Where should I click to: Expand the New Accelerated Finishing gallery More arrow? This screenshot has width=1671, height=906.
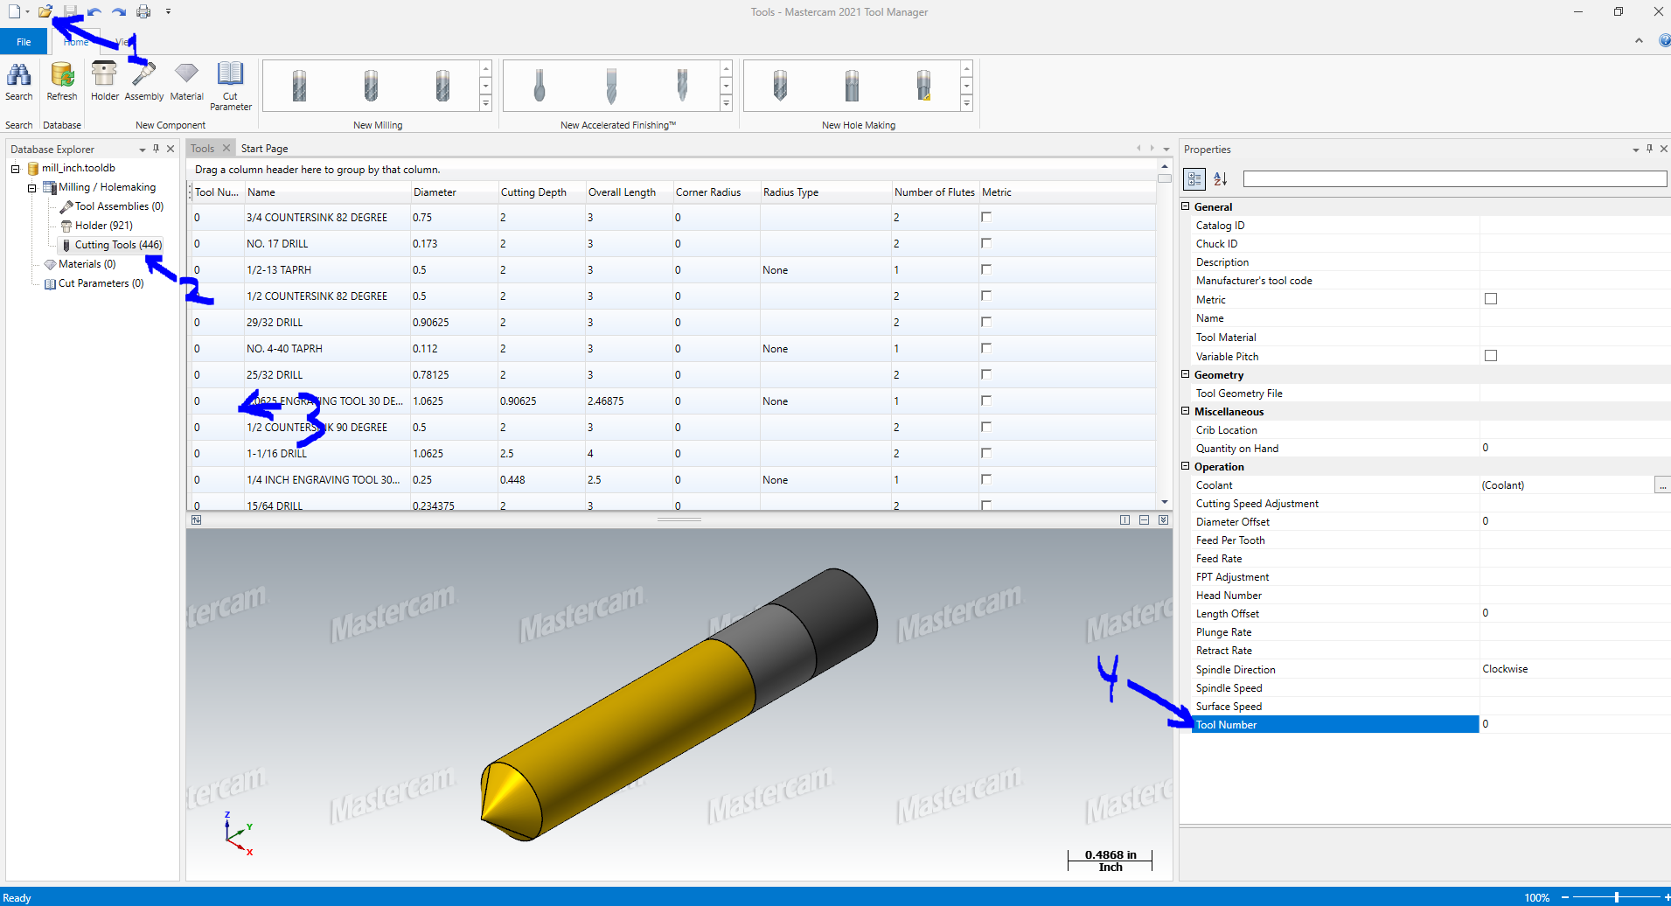pyautogui.click(x=726, y=103)
